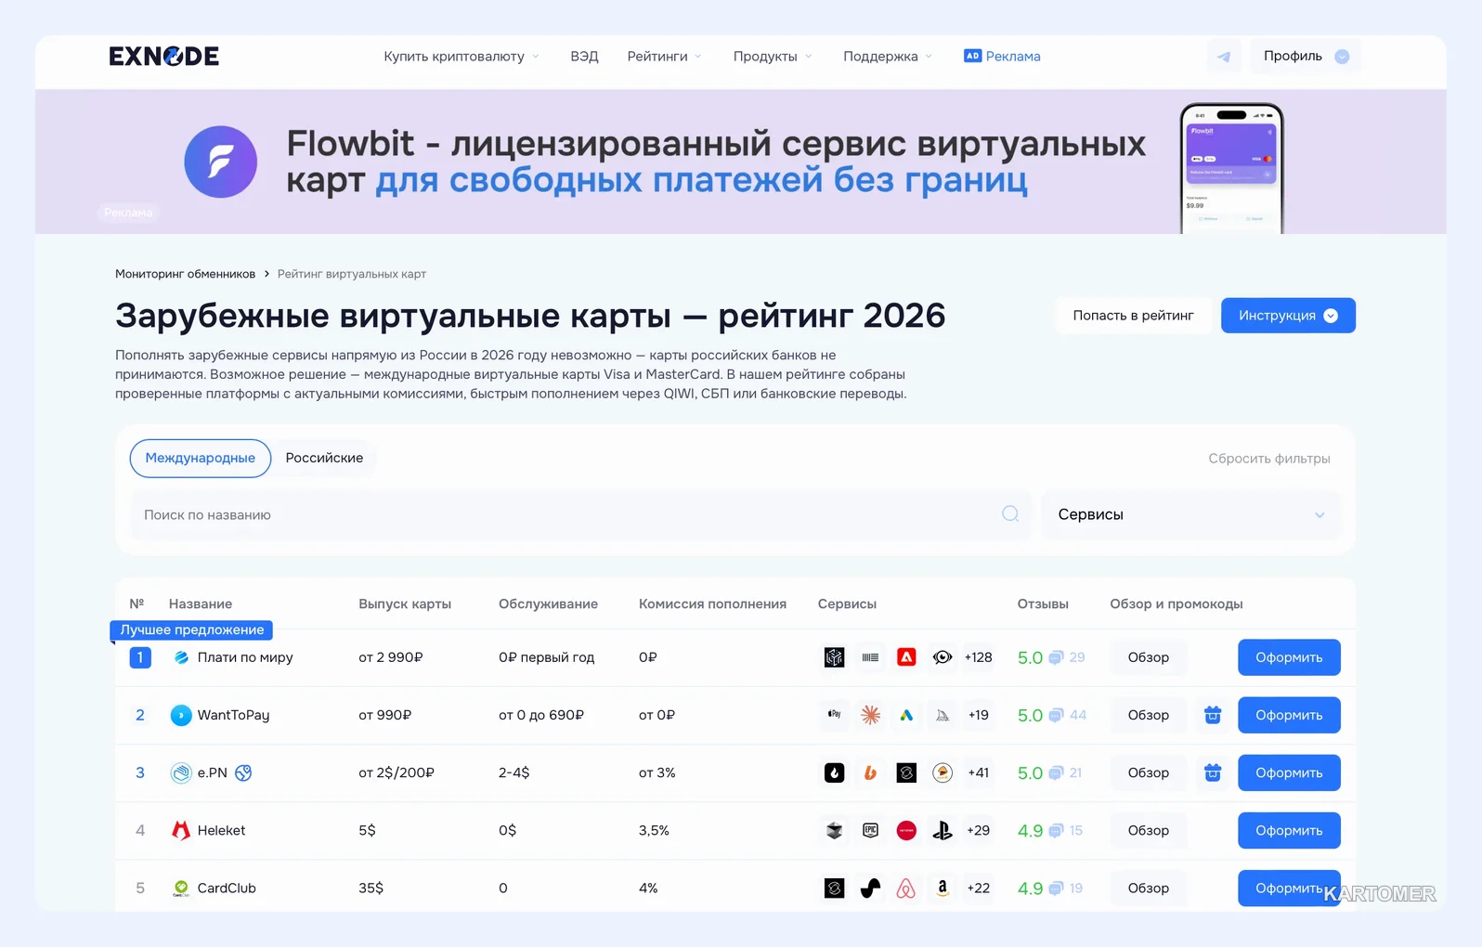Show more services via +128 badge
Viewport: 1482px width, 947px height.
(978, 657)
